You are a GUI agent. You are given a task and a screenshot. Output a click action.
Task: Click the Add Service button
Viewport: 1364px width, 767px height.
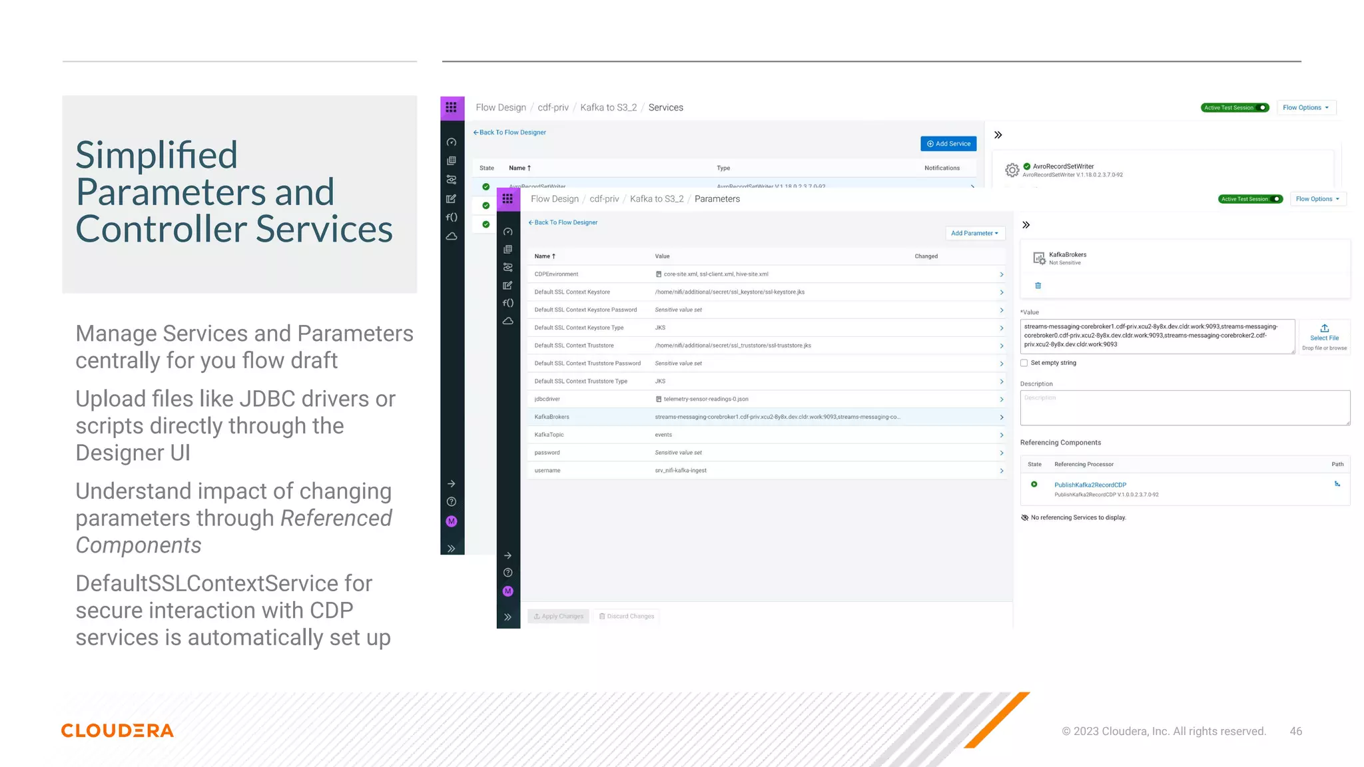pyautogui.click(x=948, y=144)
